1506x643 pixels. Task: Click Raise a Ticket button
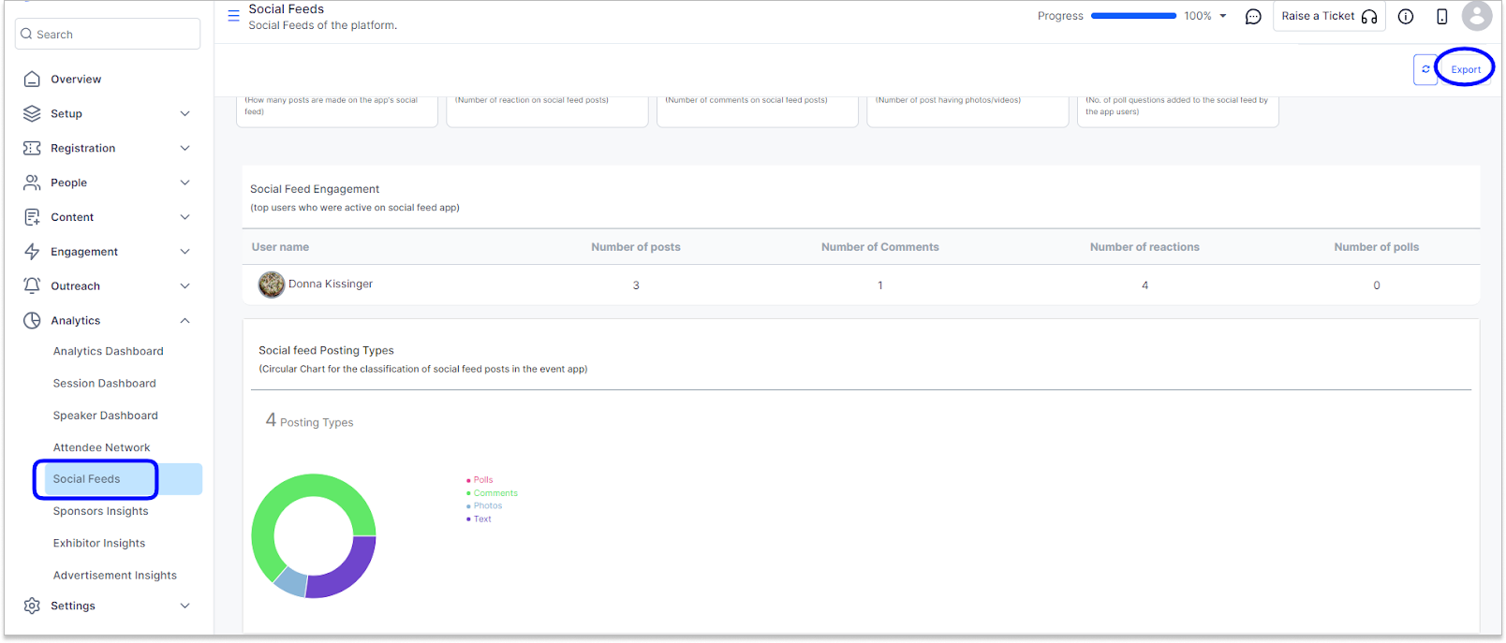point(1329,17)
